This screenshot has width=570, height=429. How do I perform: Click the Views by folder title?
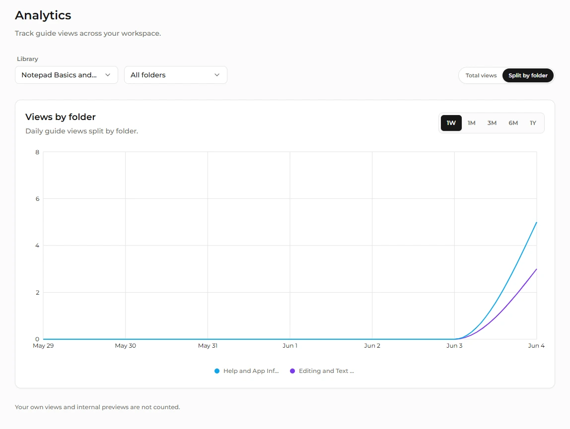coord(61,117)
